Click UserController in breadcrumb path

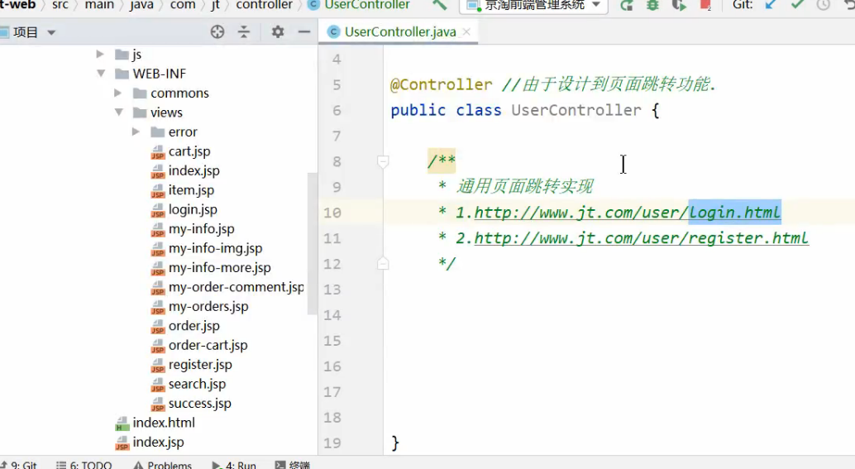pyautogui.click(x=367, y=5)
